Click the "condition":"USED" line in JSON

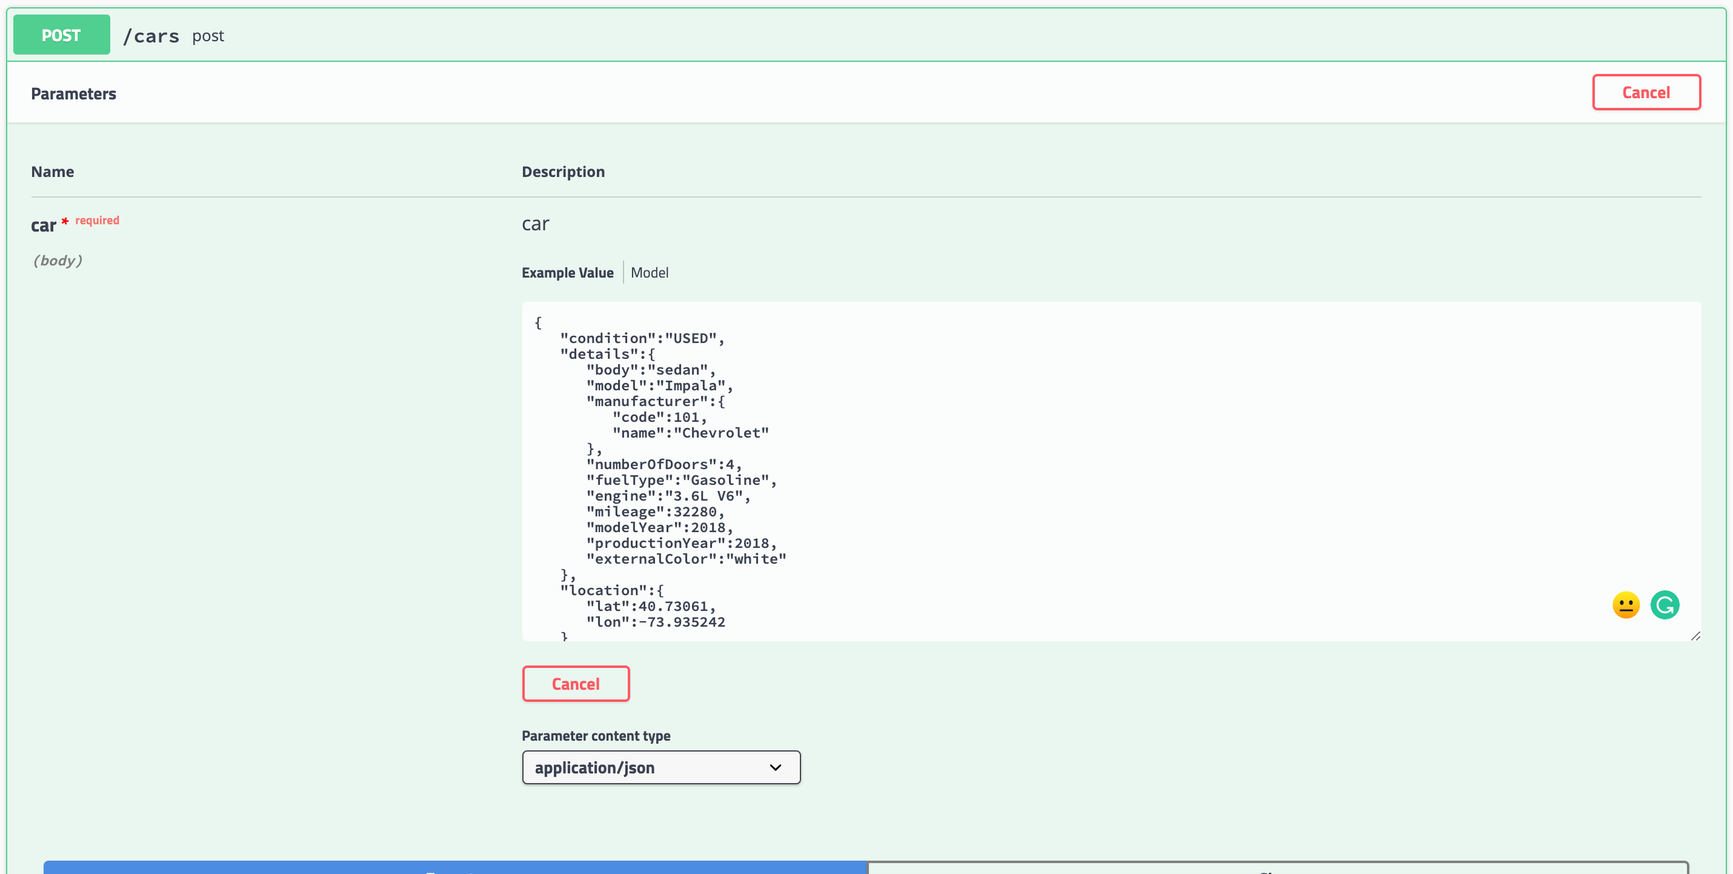642,338
